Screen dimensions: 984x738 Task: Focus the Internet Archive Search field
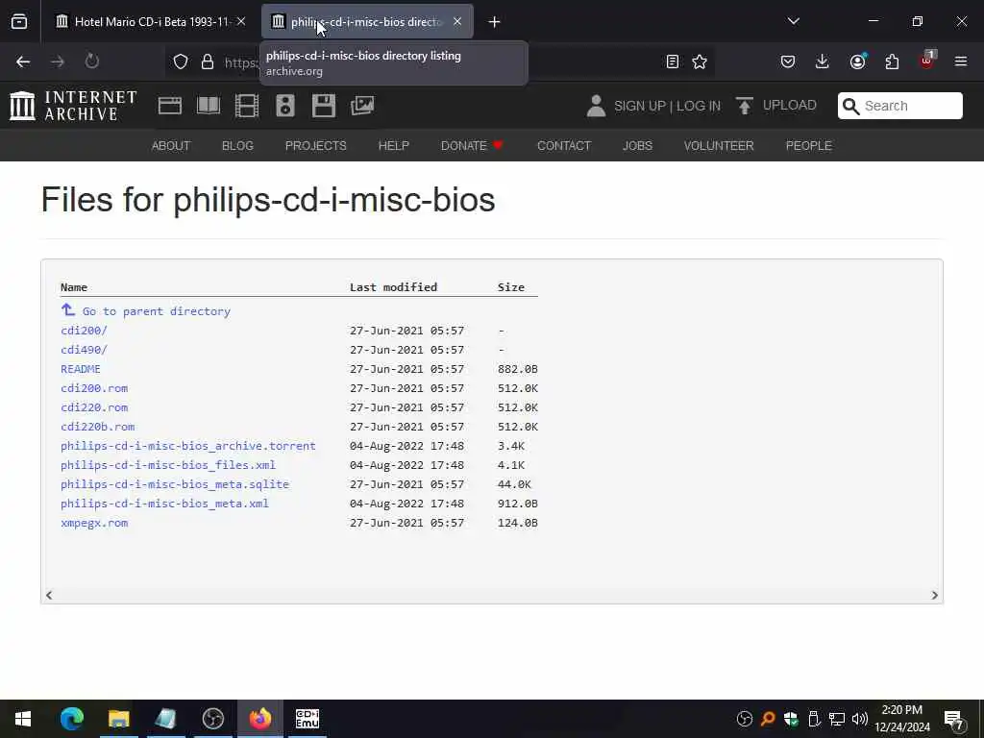pyautogui.click(x=899, y=106)
